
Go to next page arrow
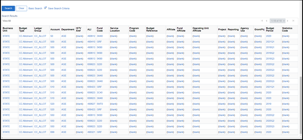click(288, 21)
